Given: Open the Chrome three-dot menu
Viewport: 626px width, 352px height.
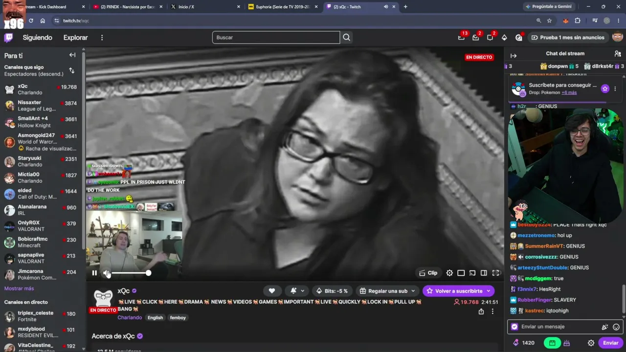Looking at the screenshot, I should 618,21.
